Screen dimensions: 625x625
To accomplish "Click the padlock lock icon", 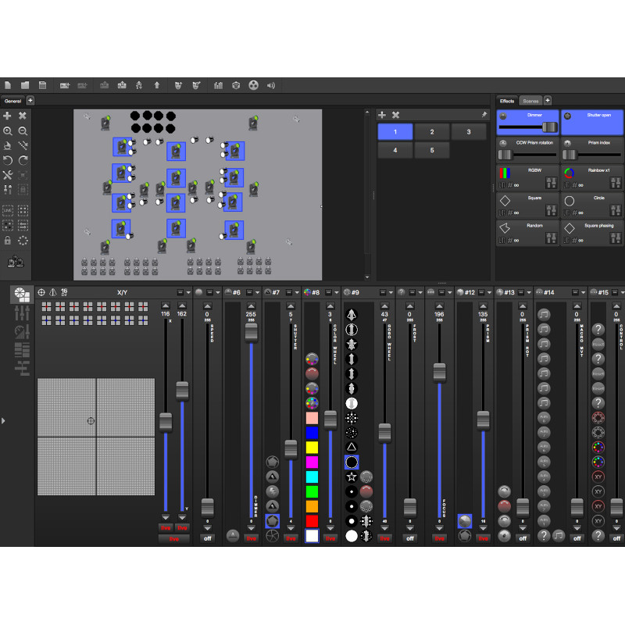I will click(x=8, y=240).
